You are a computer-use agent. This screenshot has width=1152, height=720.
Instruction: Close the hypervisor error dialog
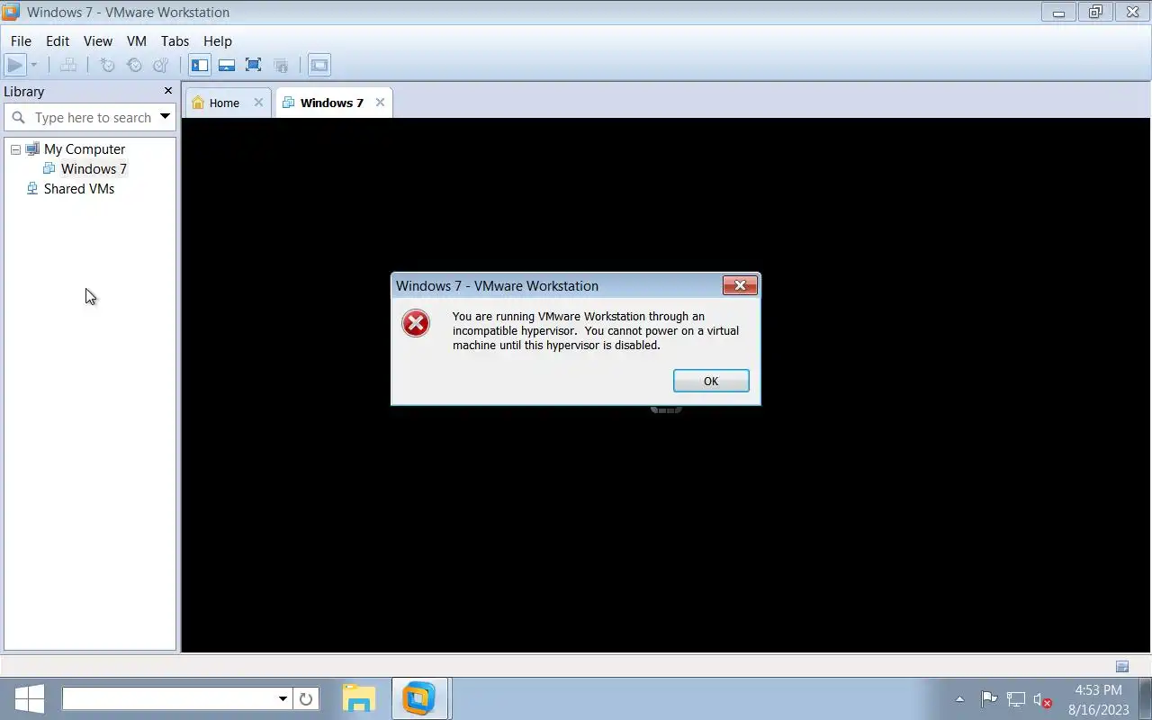[740, 285]
